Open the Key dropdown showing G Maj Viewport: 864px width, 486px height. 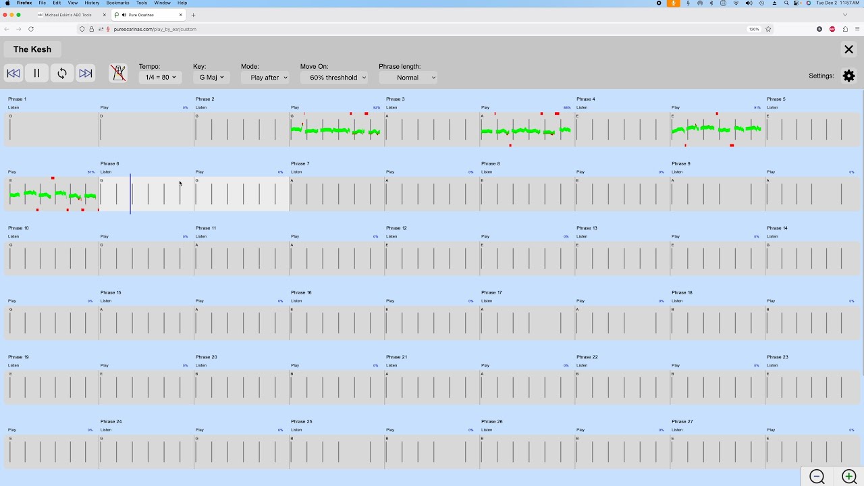(x=211, y=78)
